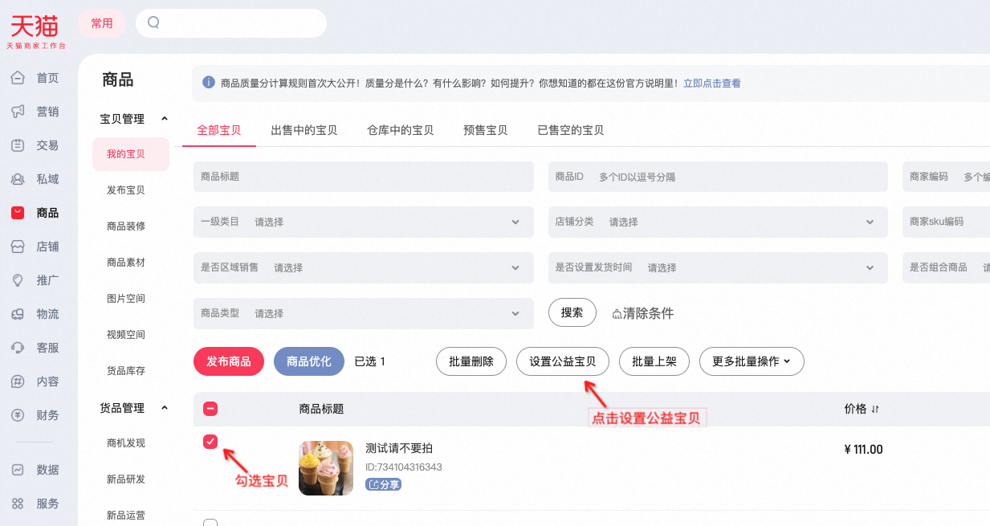Click the 商品优化 button
Image resolution: width=990 pixels, height=526 pixels.
309,361
